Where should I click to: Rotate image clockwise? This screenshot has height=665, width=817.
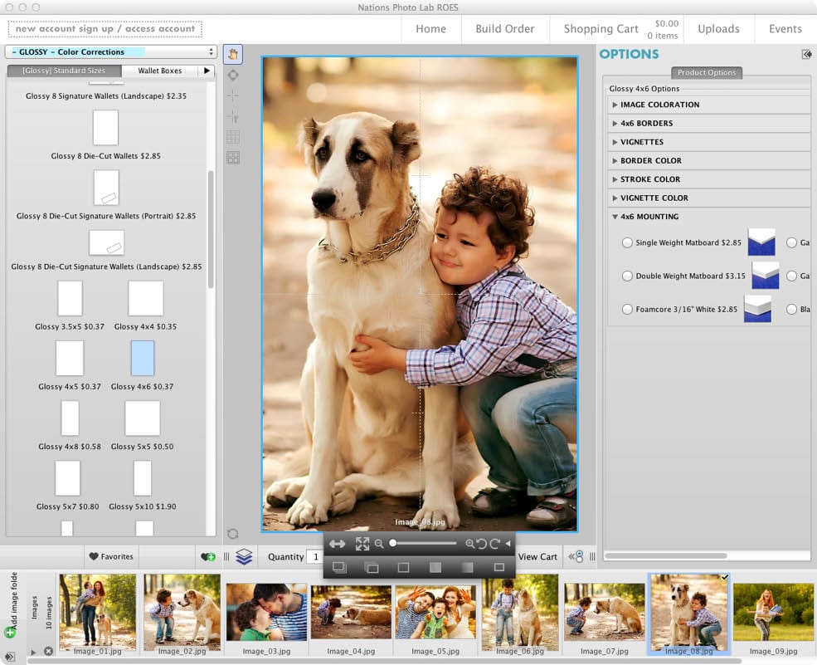pos(494,544)
